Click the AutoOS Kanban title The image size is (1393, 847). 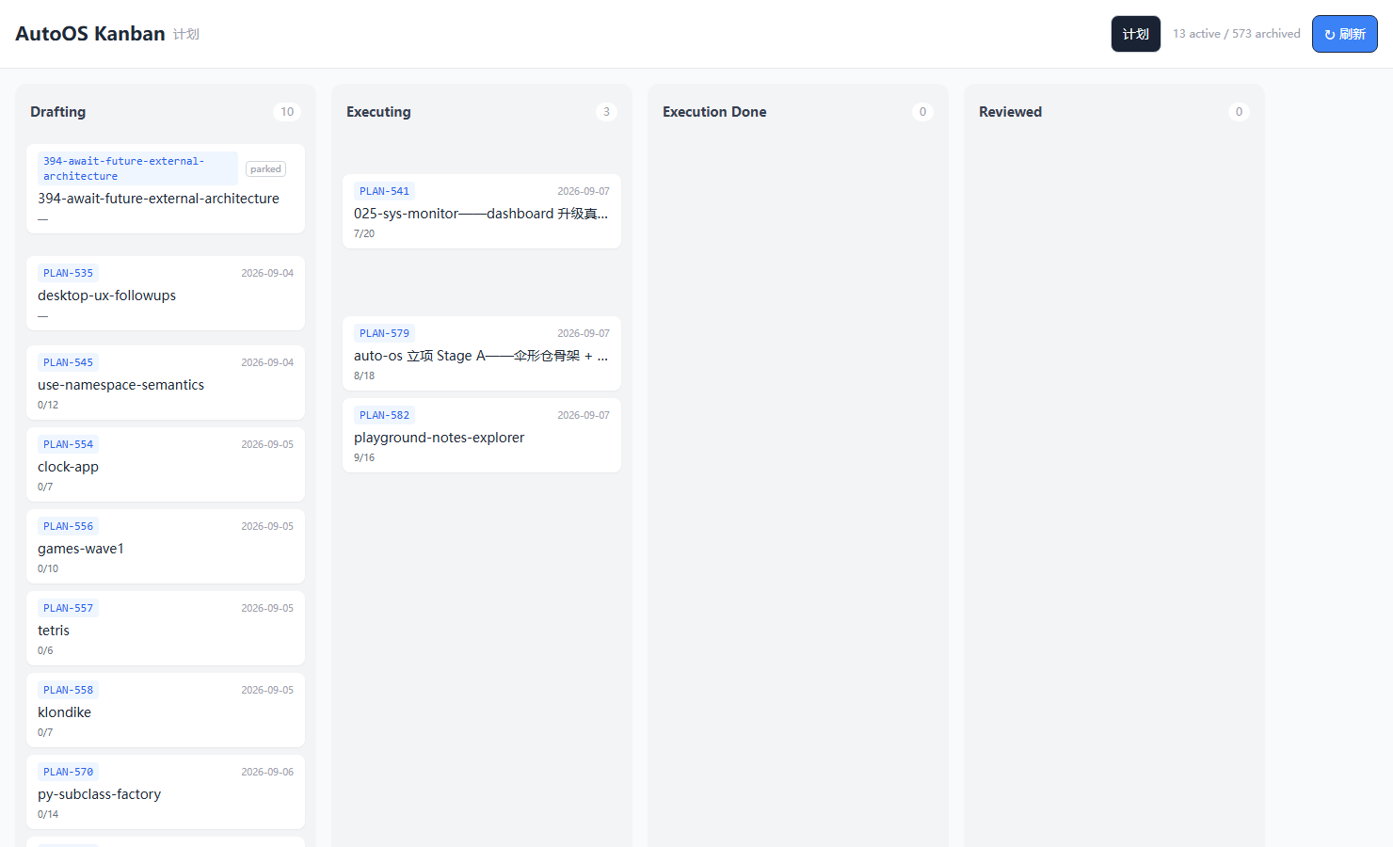[x=90, y=34]
